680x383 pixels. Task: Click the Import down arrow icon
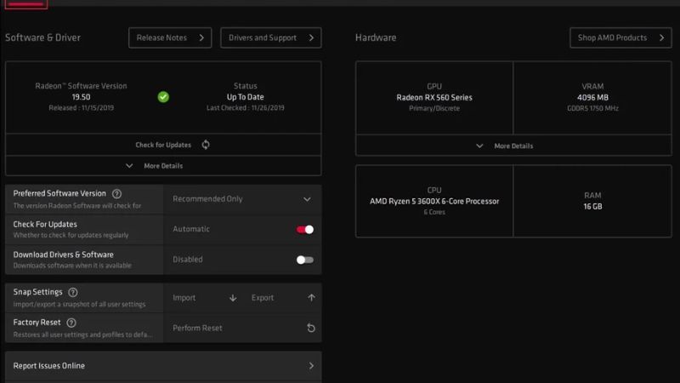(233, 298)
